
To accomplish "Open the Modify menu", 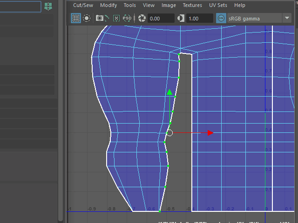I will click(x=108, y=5).
